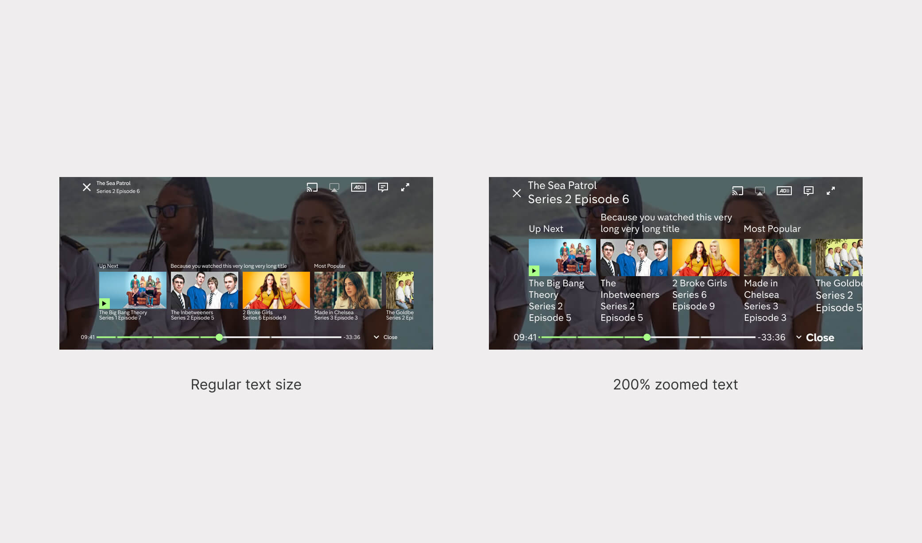
Task: Open subtitles icon in left player
Action: 383,187
